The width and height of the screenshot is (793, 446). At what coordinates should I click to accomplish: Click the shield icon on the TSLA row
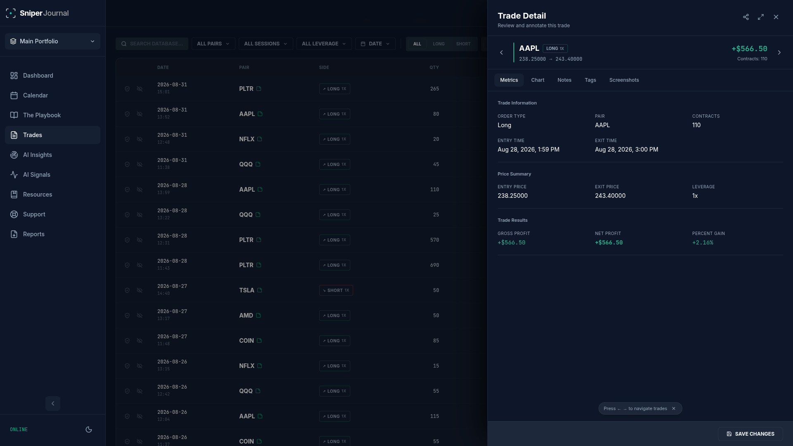(x=127, y=290)
